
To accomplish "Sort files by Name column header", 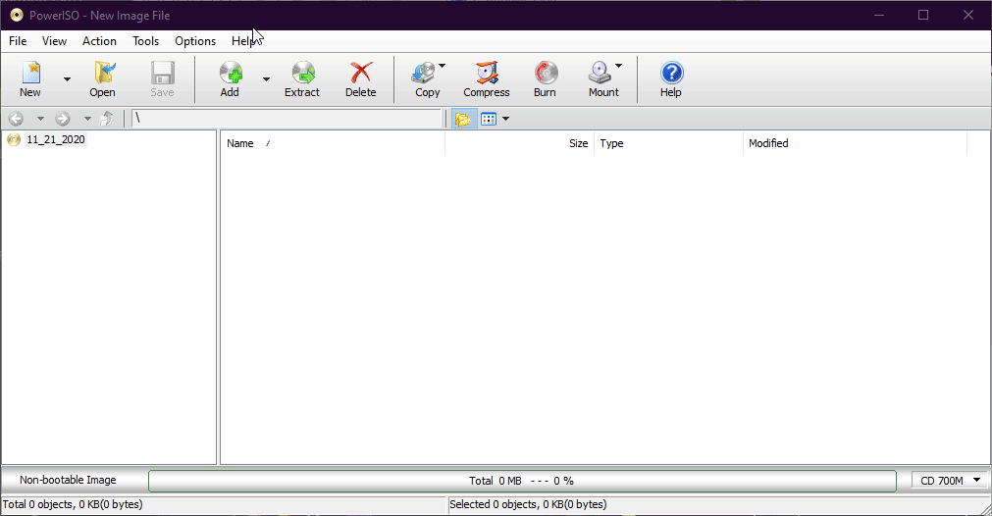I will (240, 143).
